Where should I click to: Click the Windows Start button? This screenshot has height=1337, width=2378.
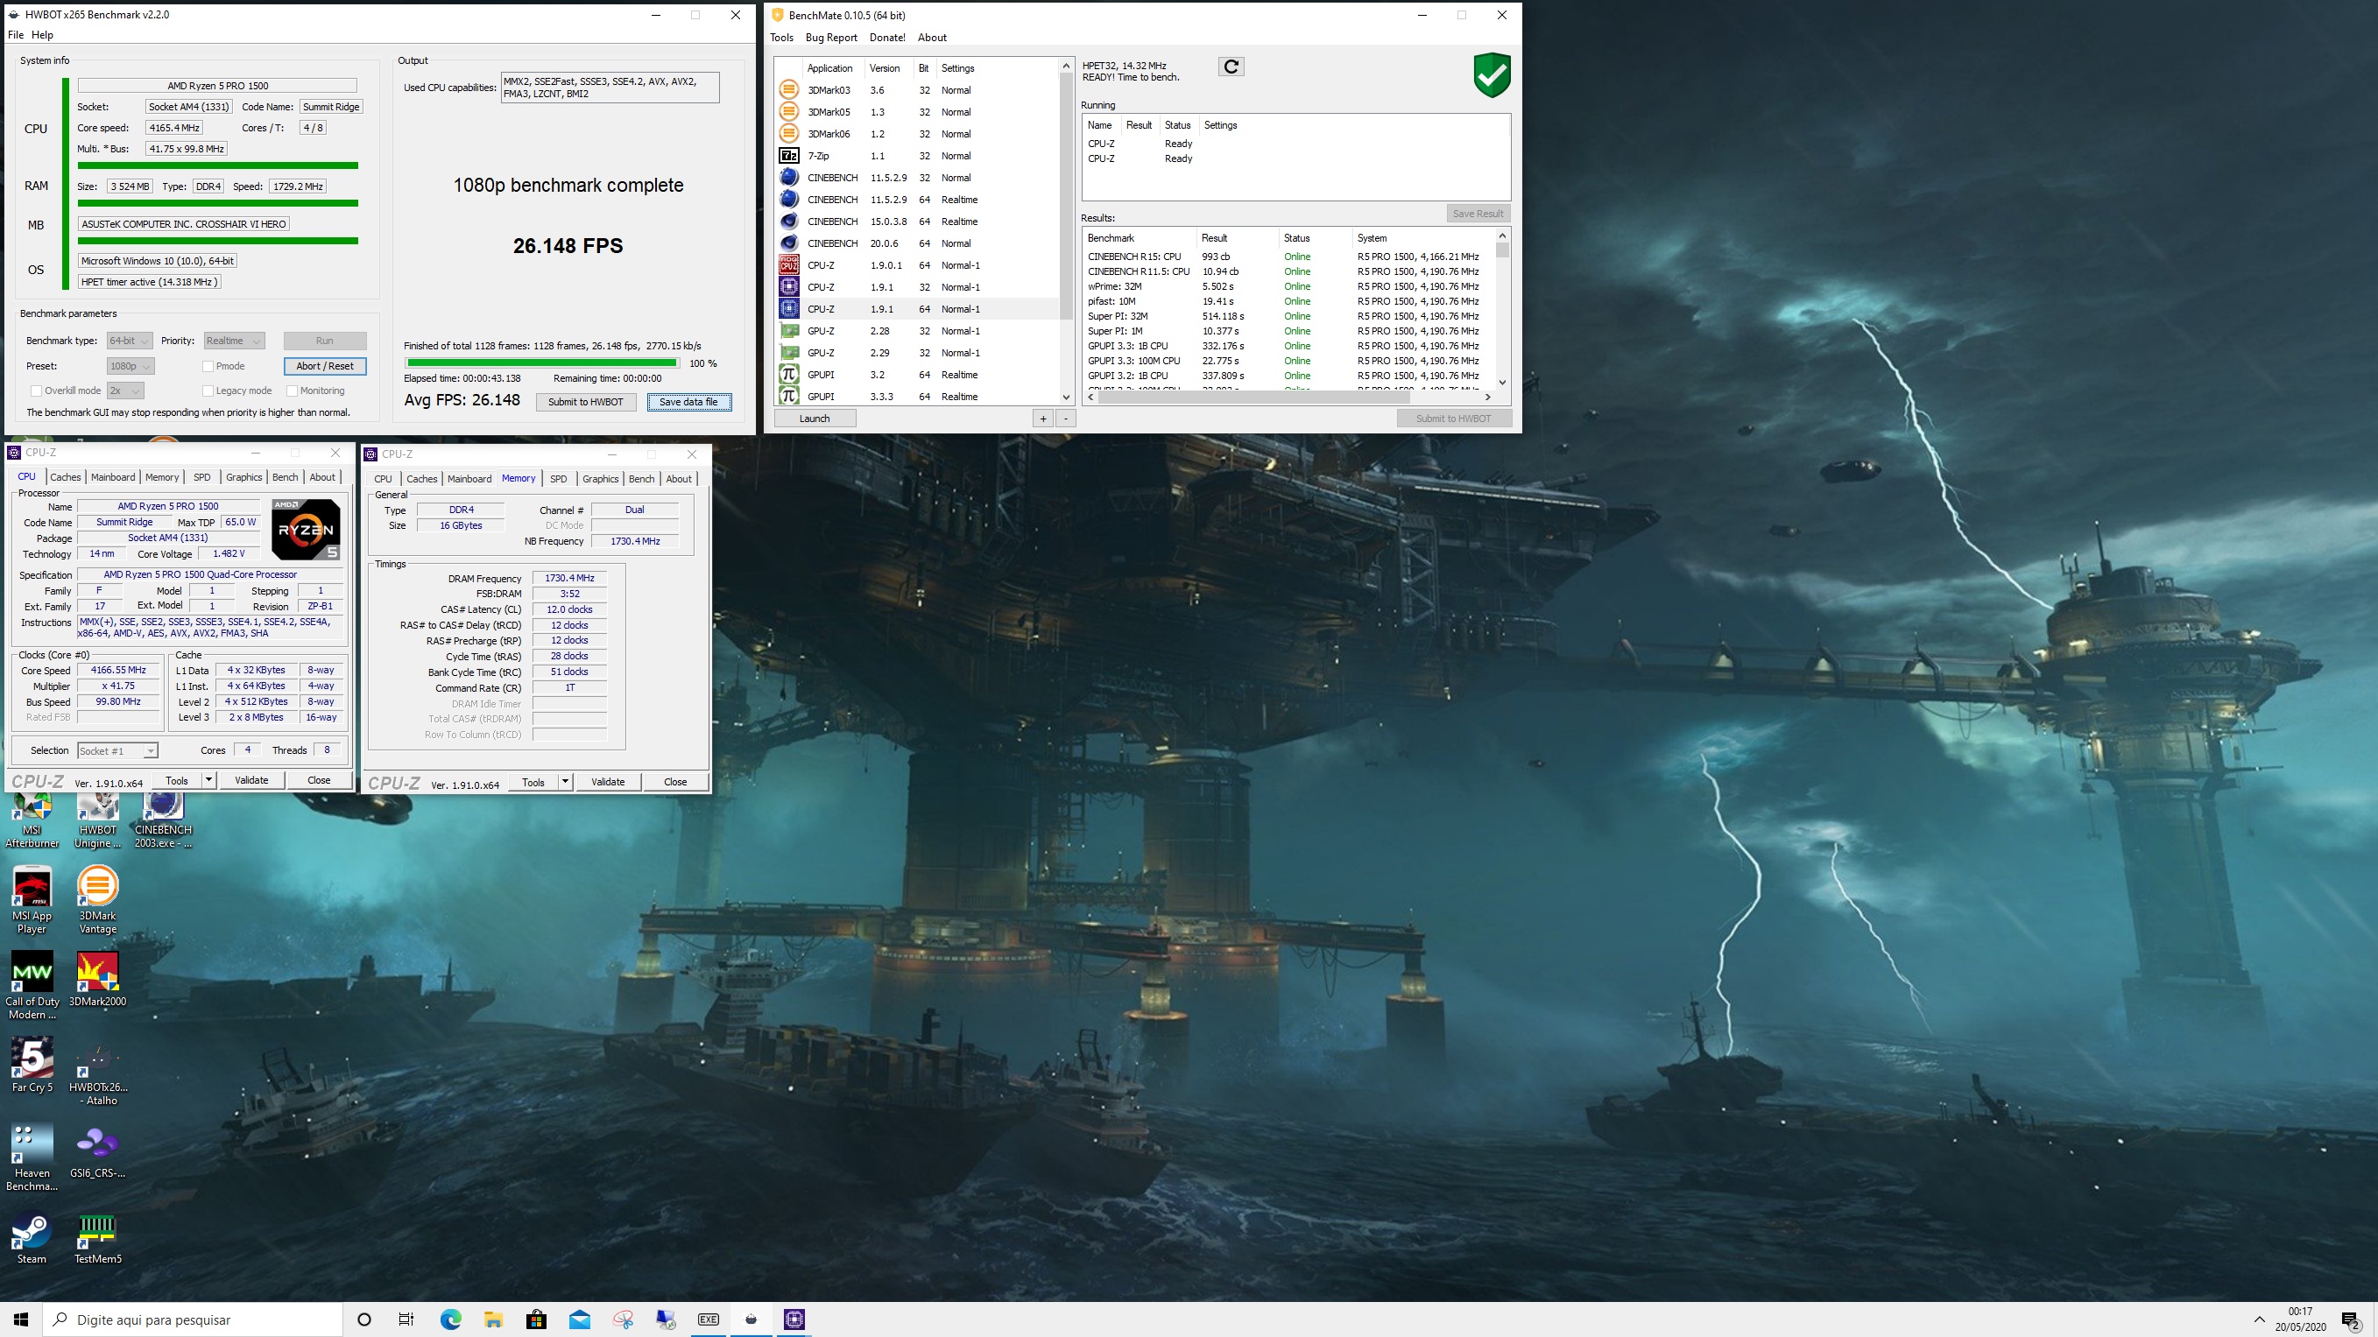21,1319
